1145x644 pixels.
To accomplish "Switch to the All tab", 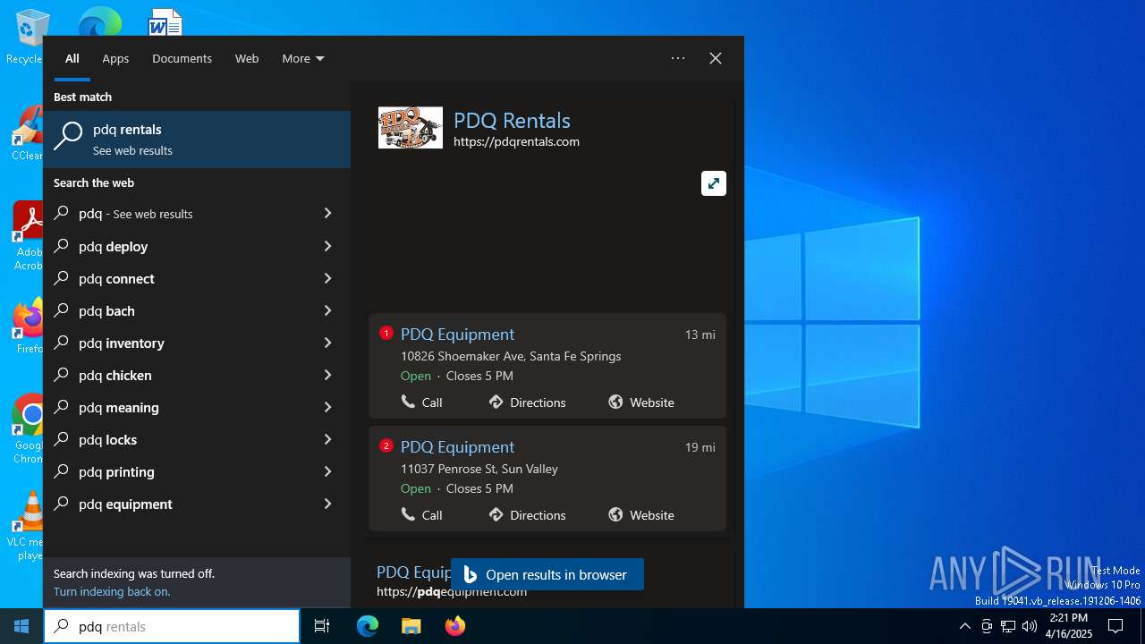I will 72,58.
